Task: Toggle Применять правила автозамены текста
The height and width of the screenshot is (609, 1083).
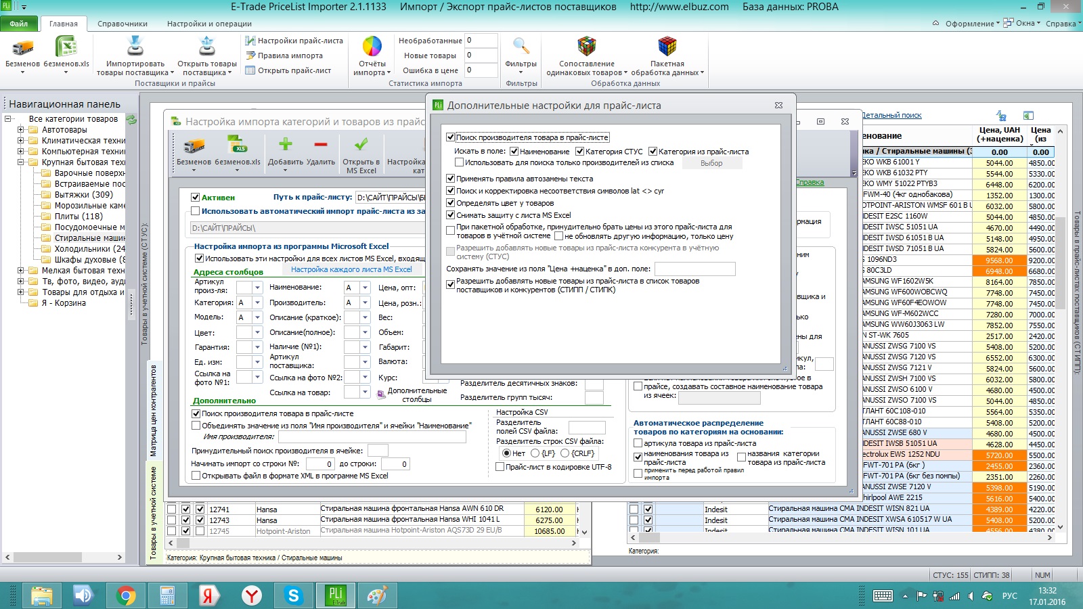Action: [450, 179]
